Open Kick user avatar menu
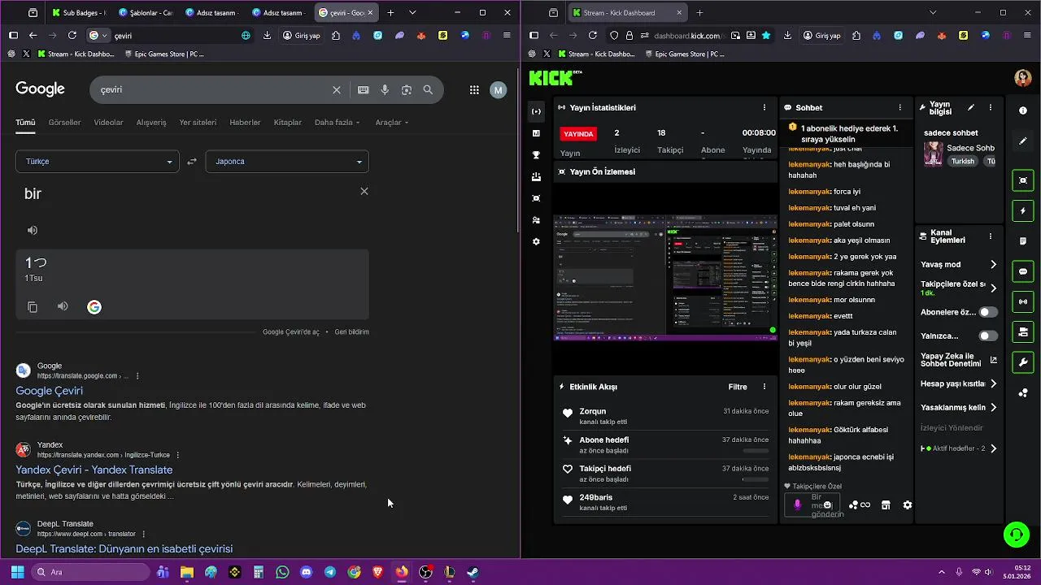Image resolution: width=1041 pixels, height=585 pixels. tap(1023, 78)
